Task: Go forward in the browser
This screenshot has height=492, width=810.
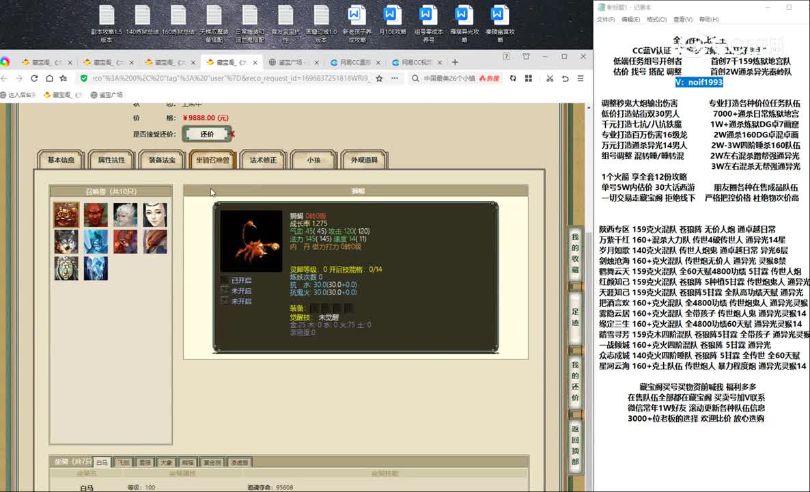Action: click(19, 79)
